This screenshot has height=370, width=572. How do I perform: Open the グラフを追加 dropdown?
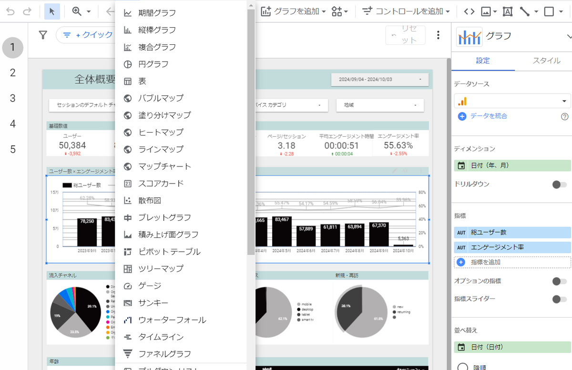click(x=293, y=11)
